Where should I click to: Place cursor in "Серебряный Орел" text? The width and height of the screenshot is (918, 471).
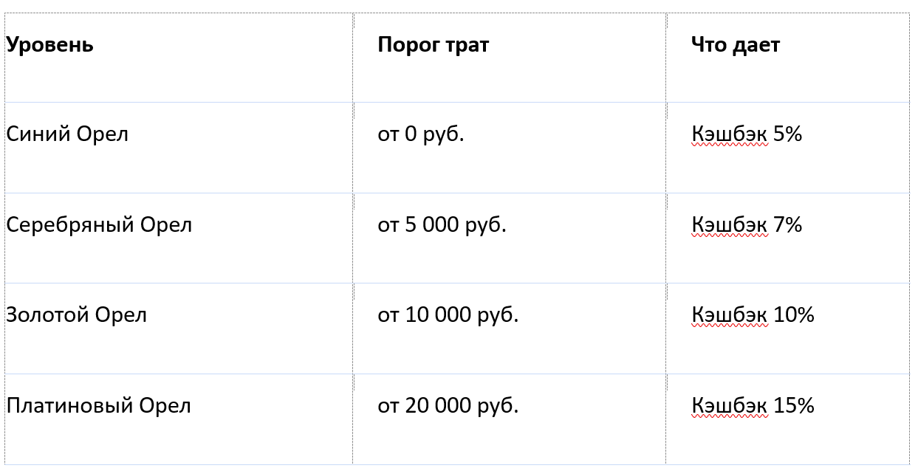[99, 224]
